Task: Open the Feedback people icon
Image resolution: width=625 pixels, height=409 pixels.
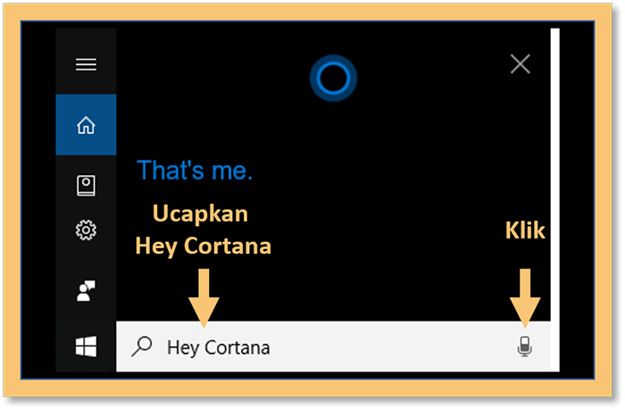Action: click(86, 290)
